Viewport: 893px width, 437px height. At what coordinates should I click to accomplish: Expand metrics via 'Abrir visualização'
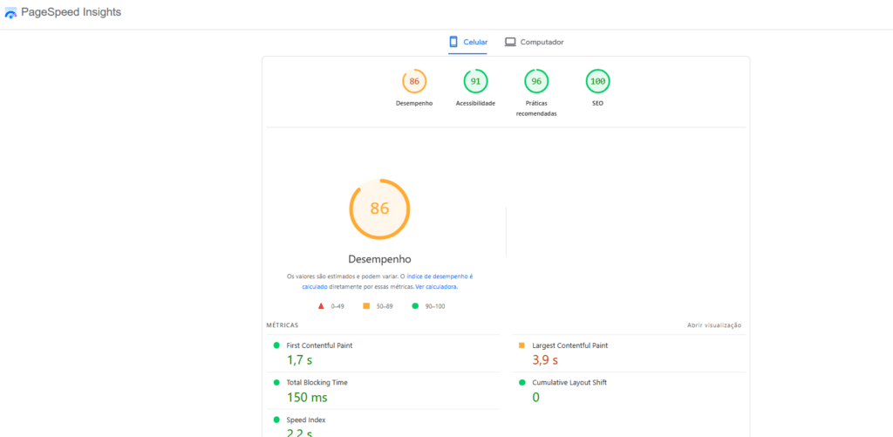[x=713, y=325]
